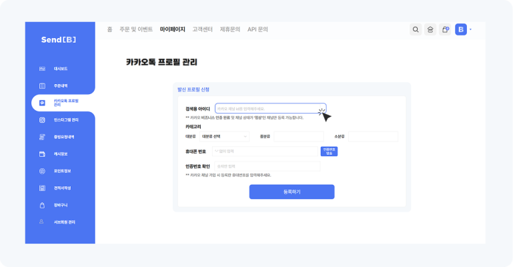513x267 pixels.
Task: Expand the 대분류 선택 dropdown
Action: coord(225,136)
